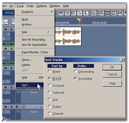The width and height of the screenshot is (129, 123).
Task: Click the magnifier window icon in views toolbar
Action: coord(93,13)
